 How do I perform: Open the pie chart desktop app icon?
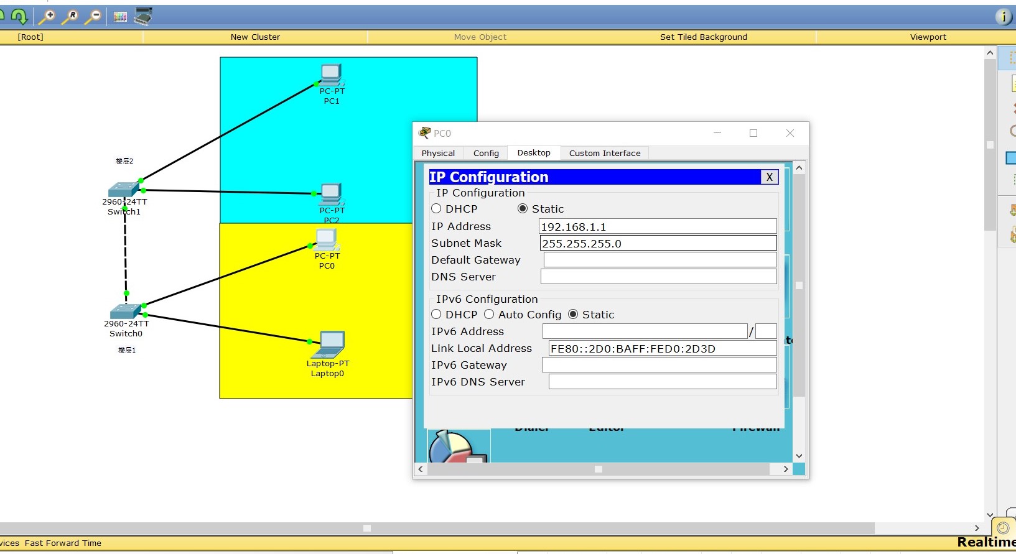coord(458,446)
